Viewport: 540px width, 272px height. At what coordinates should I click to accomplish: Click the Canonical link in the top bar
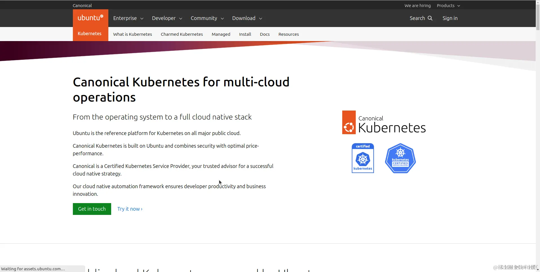82,5
